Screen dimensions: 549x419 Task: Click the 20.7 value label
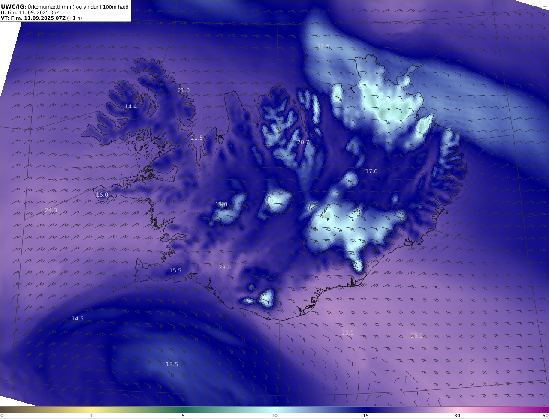pyautogui.click(x=303, y=142)
